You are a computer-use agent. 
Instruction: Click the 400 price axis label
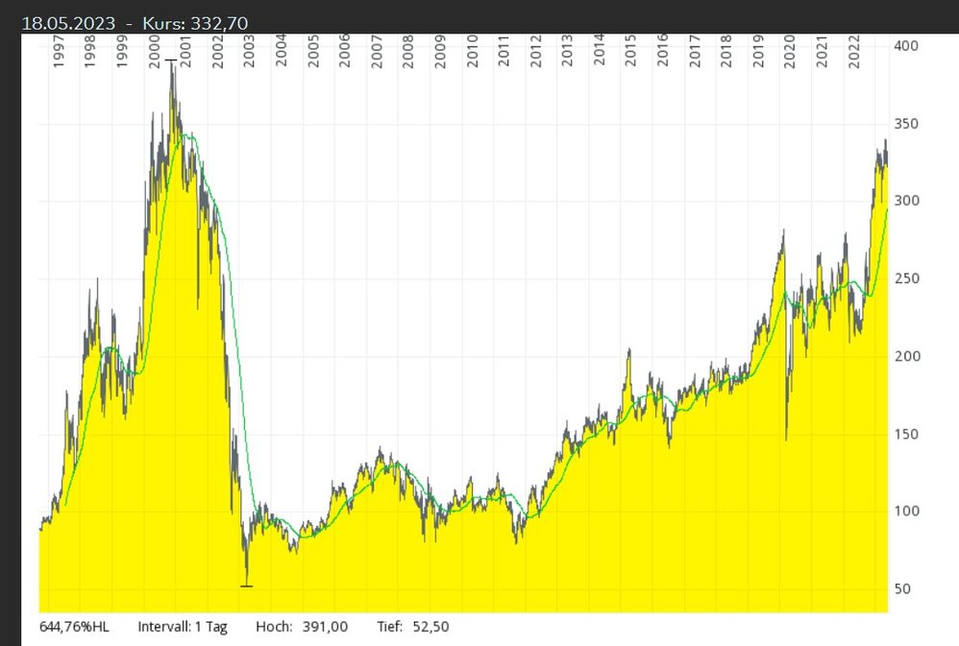coord(906,46)
